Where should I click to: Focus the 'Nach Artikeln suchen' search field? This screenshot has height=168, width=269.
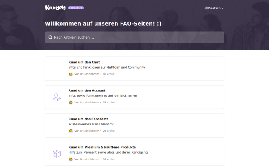[134, 37]
